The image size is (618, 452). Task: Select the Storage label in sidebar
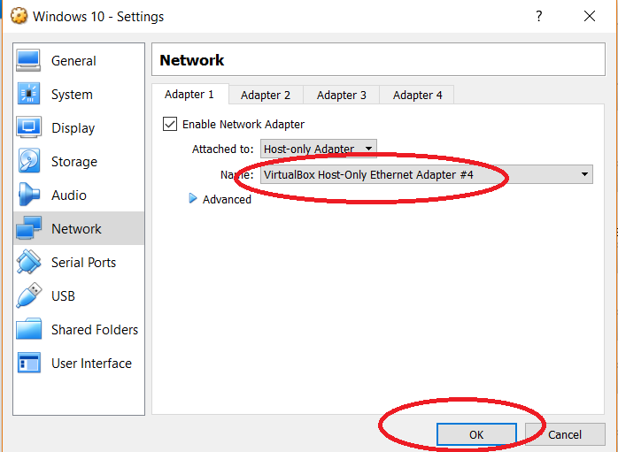point(74,162)
